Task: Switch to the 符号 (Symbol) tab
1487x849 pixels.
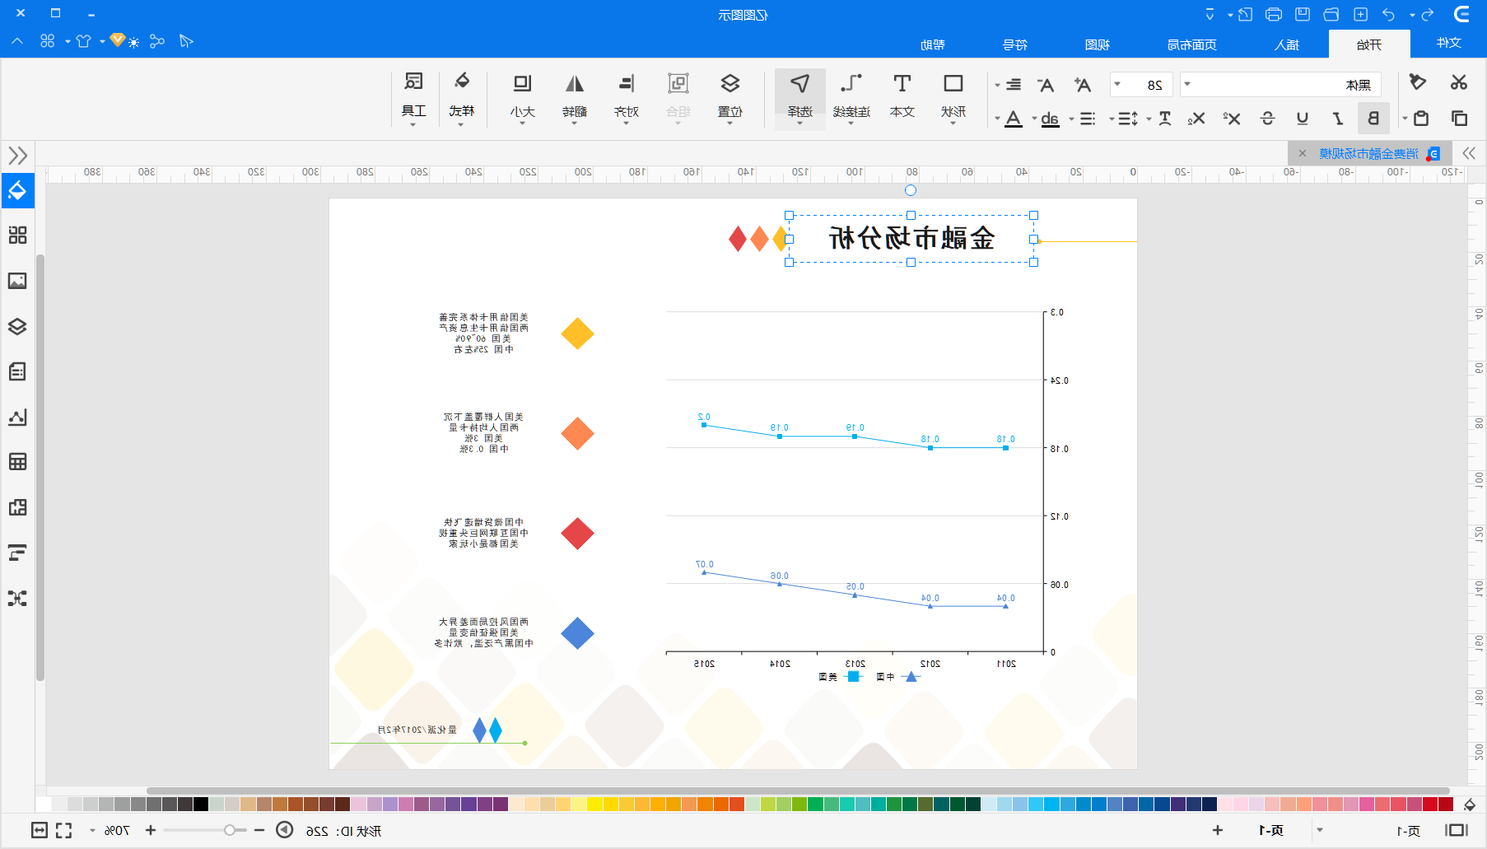Action: pyautogui.click(x=1015, y=44)
